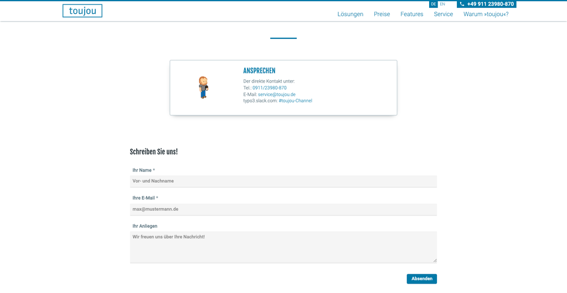Click into the Ihr Anliegen message box
This screenshot has height=293, width=567.
(x=283, y=247)
